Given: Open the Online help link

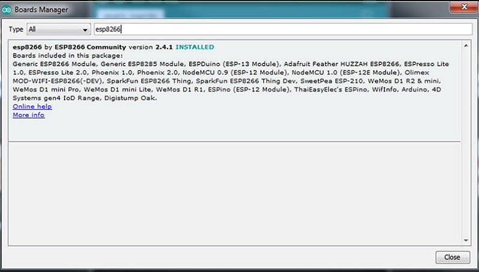Looking at the screenshot, I should tap(32, 106).
